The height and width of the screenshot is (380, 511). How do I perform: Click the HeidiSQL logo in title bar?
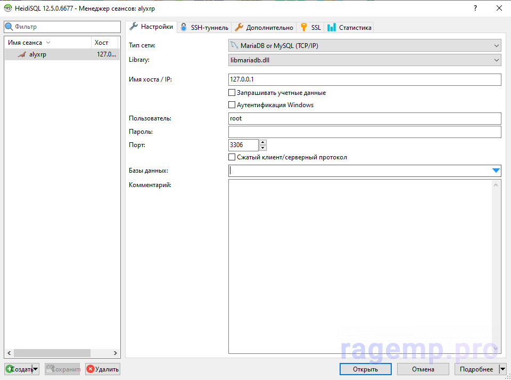coord(8,8)
